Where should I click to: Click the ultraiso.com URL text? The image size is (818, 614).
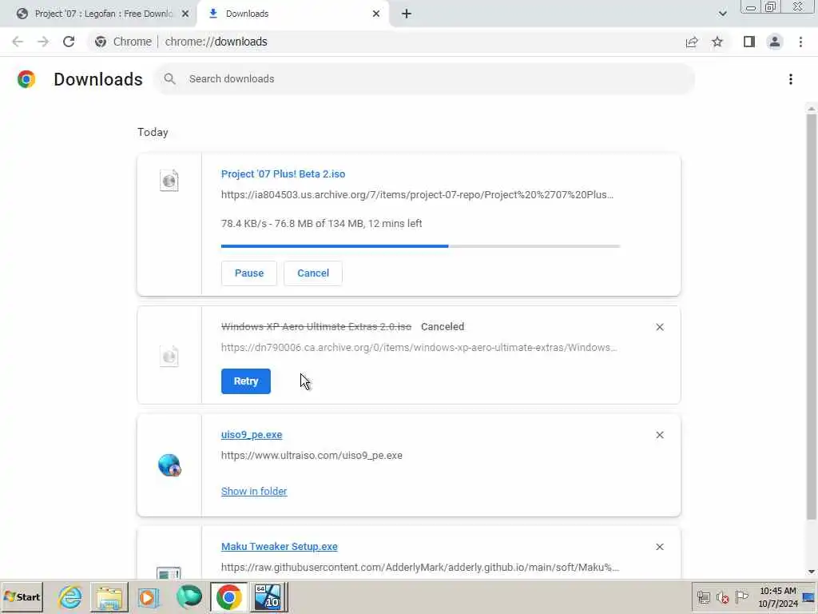312,455
